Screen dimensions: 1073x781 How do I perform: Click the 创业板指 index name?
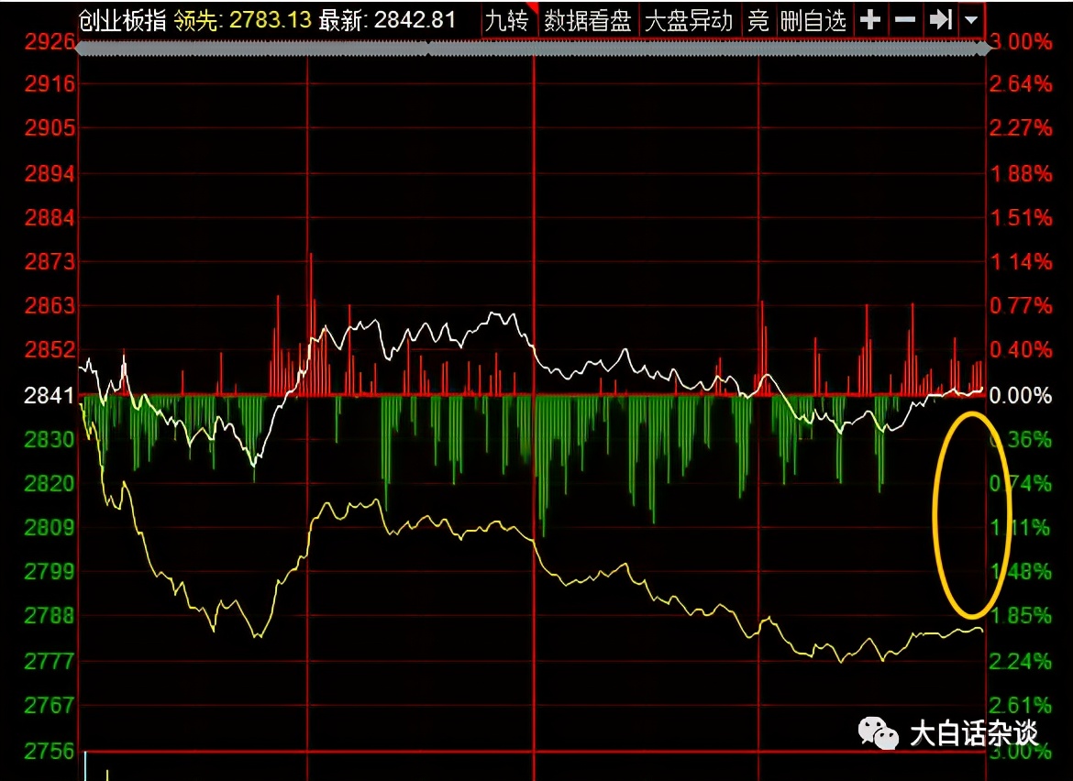pyautogui.click(x=123, y=20)
